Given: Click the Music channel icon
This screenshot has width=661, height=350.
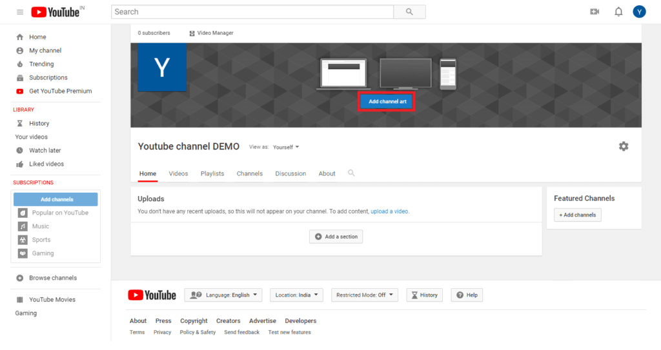Looking at the screenshot, I should (x=23, y=226).
